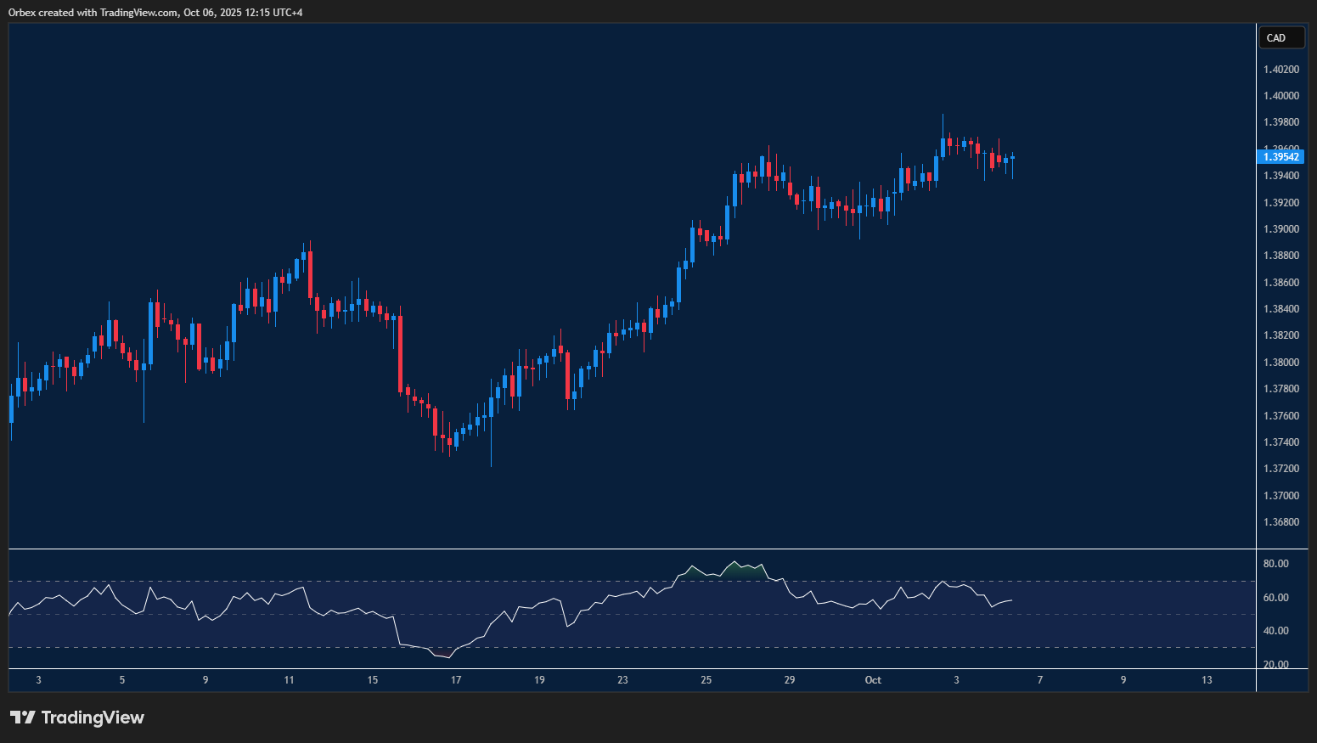Click the 80.00 RSI scale label
Viewport: 1317px width, 743px height.
pos(1275,564)
